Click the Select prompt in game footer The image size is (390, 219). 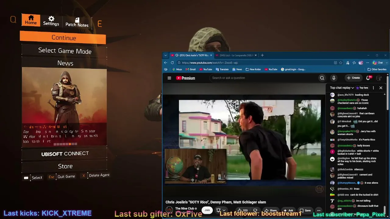33,178
